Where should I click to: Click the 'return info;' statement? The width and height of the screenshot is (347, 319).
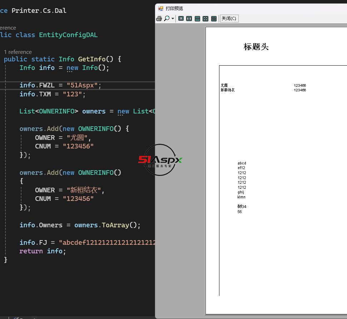click(43, 251)
